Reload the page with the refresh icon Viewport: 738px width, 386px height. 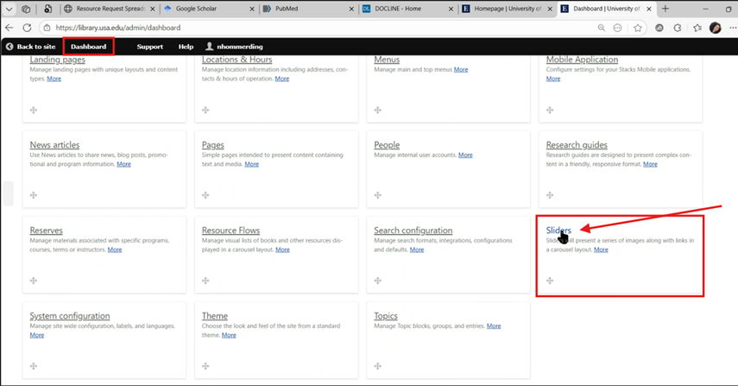coord(26,28)
